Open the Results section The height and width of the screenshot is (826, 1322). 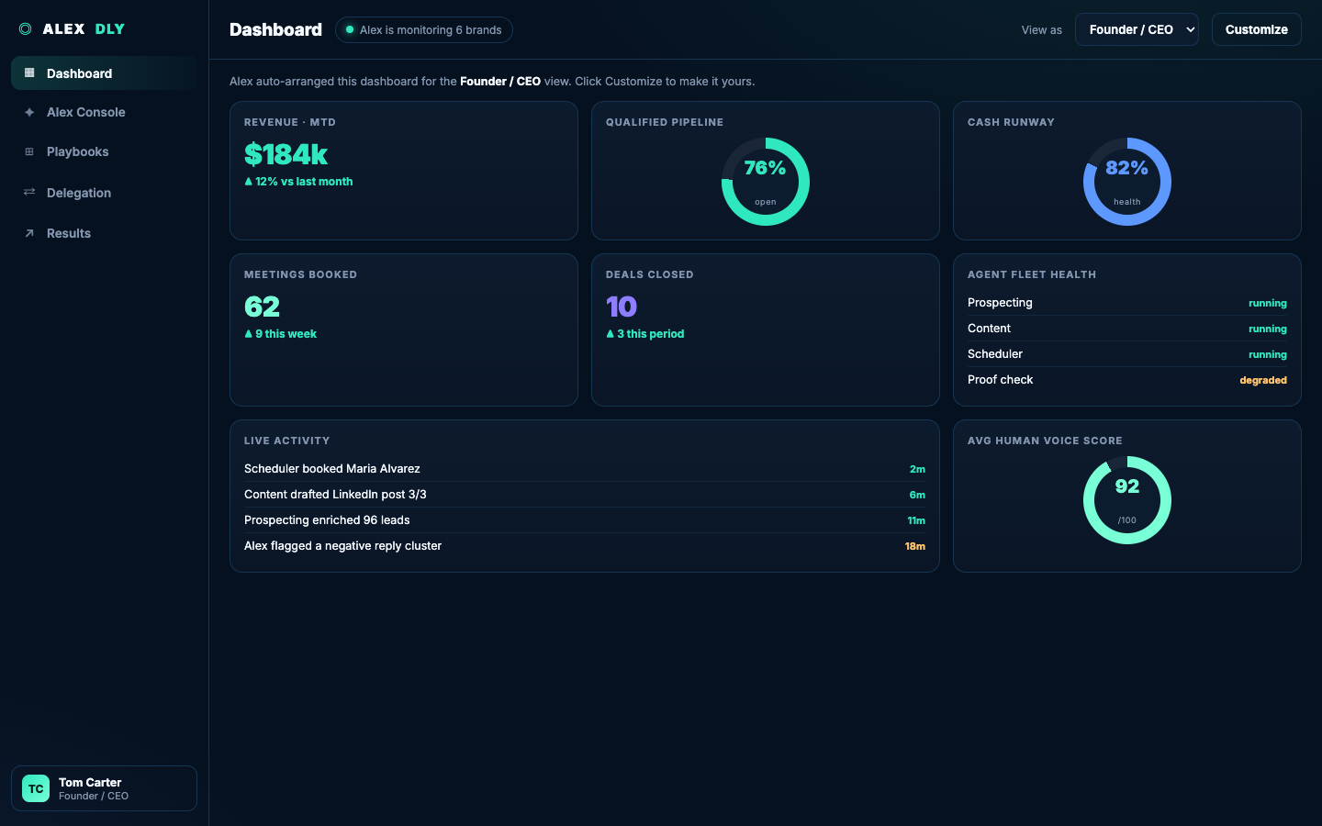point(104,233)
